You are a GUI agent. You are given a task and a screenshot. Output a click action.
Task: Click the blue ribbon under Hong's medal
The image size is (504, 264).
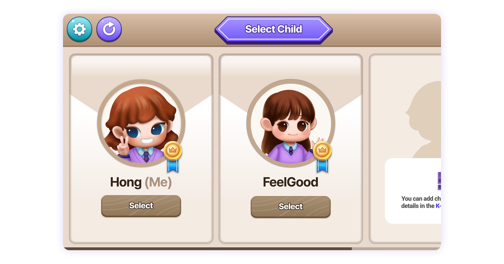coord(173,166)
